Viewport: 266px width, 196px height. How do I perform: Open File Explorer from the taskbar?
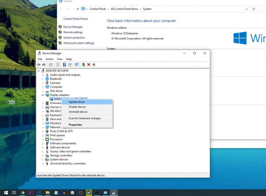click(48, 193)
